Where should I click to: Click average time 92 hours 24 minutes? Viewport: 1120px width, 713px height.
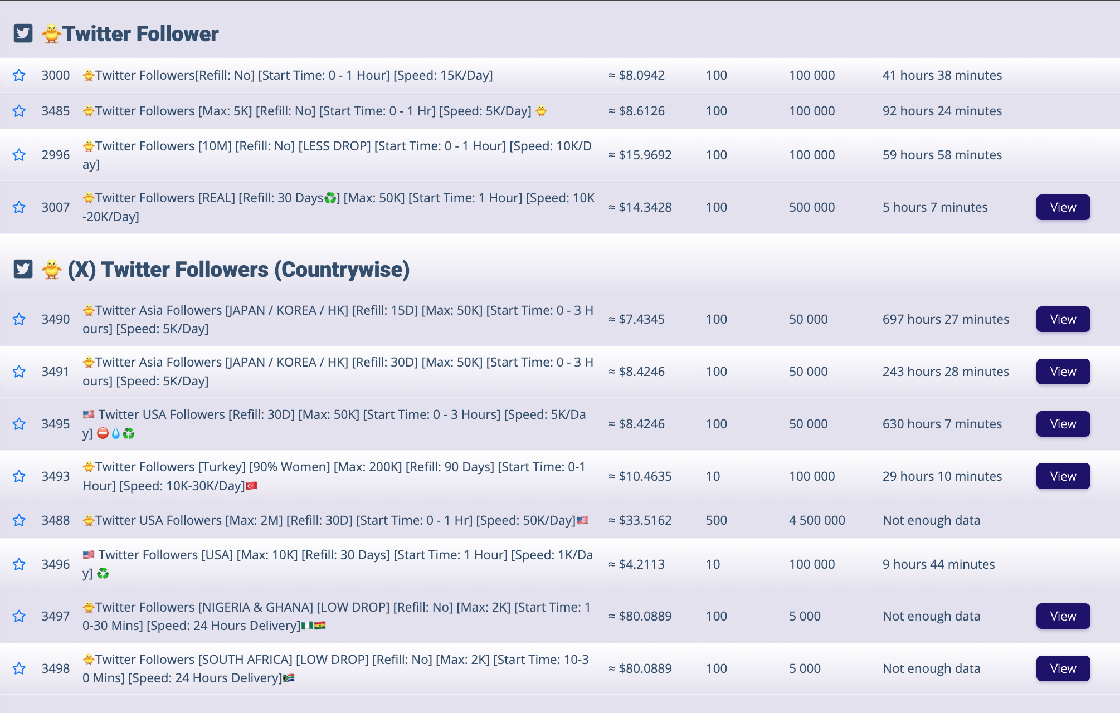pyautogui.click(x=942, y=111)
